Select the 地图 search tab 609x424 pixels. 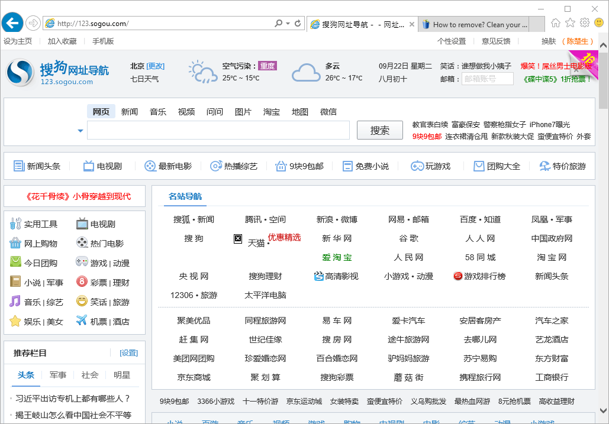click(x=300, y=112)
